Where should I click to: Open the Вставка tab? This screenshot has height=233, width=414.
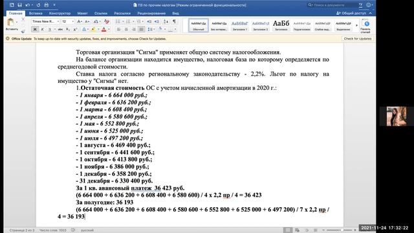click(36, 13)
